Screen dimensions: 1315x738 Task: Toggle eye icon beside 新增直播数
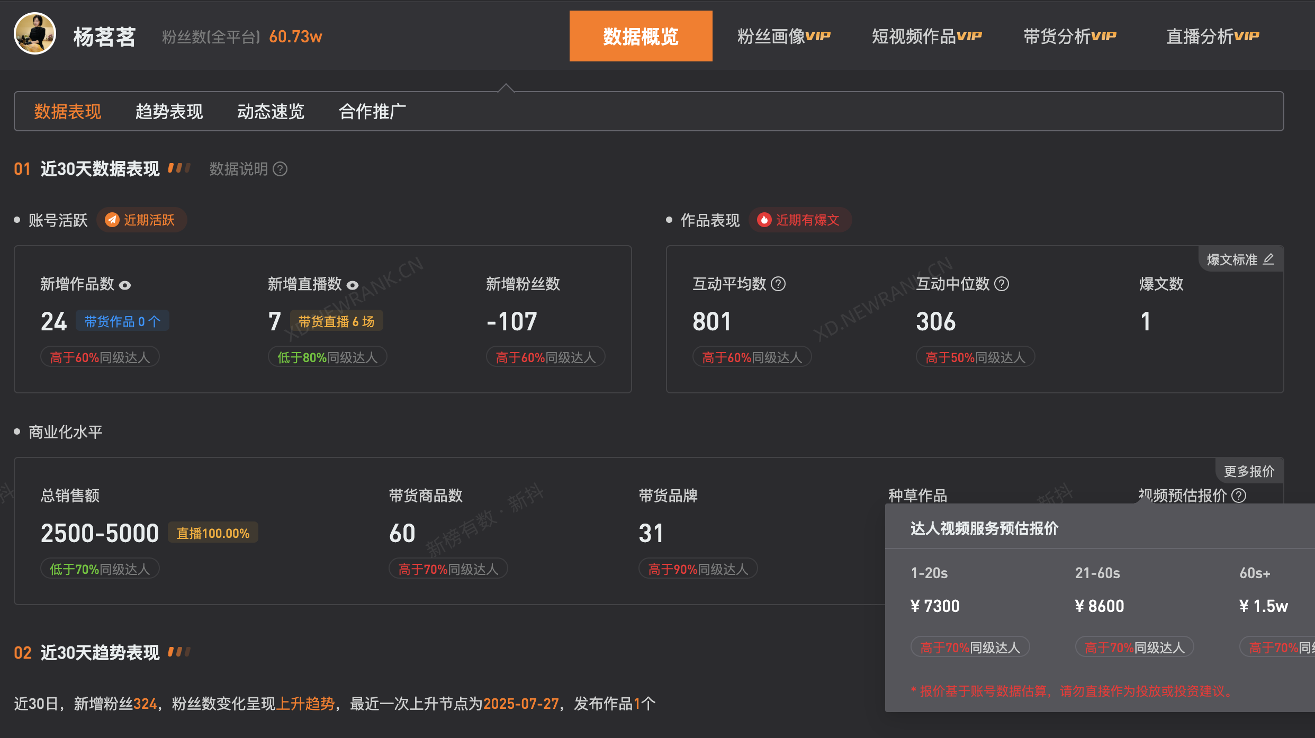352,285
